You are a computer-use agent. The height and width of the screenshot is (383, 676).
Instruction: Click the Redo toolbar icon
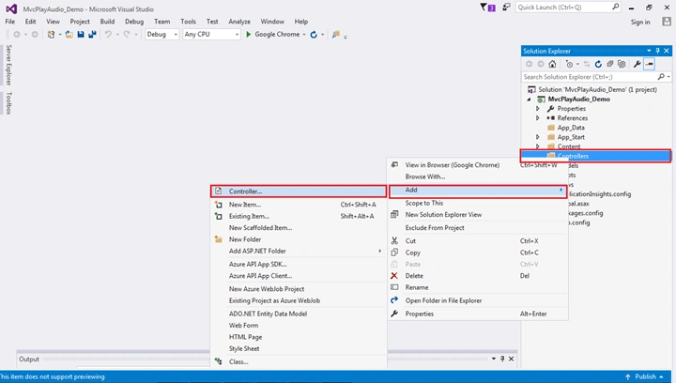[x=127, y=35]
